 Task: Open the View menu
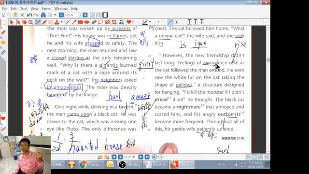34,9
